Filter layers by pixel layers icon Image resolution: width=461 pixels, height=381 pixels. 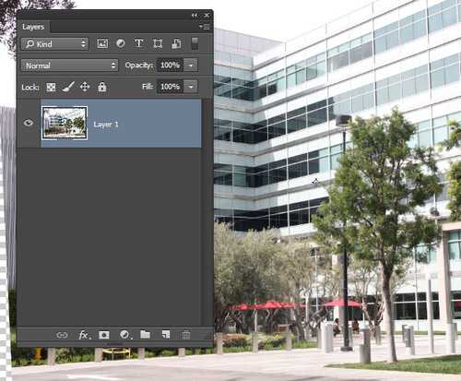pyautogui.click(x=102, y=43)
